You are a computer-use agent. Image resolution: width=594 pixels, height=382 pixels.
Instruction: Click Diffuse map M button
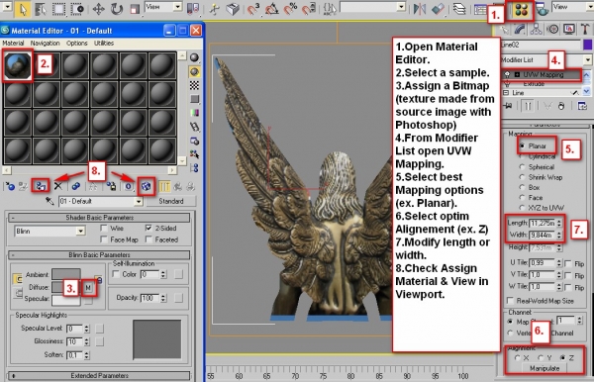click(x=88, y=288)
